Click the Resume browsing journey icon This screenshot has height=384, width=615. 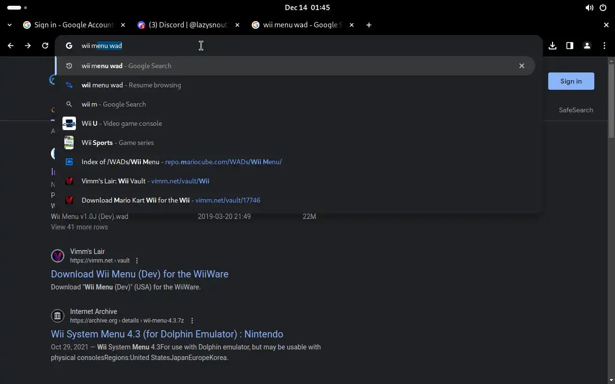tap(69, 85)
